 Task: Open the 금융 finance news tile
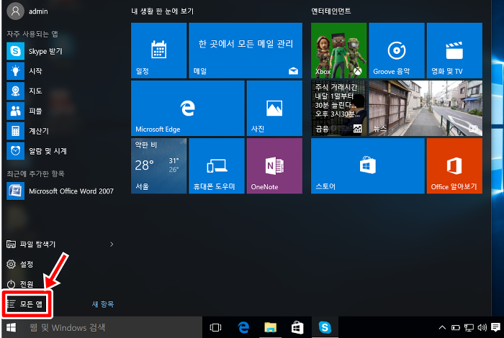(x=339, y=108)
